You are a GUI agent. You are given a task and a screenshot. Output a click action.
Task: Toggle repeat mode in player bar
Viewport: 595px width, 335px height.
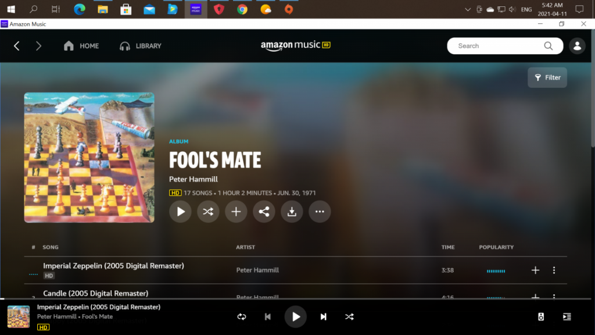point(242,317)
